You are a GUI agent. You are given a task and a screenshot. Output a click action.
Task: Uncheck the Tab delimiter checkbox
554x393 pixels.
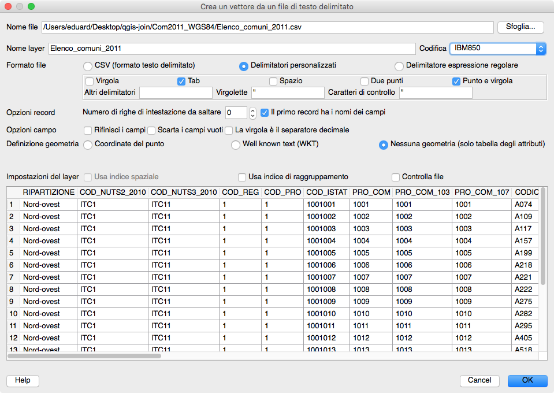pos(181,81)
